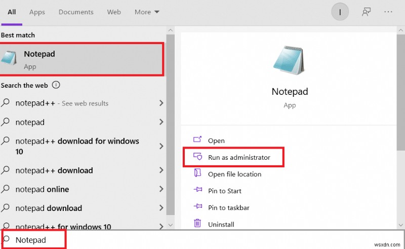Click the Run as administrator shield icon
Viewport: 405px width, 249px height.
point(197,157)
